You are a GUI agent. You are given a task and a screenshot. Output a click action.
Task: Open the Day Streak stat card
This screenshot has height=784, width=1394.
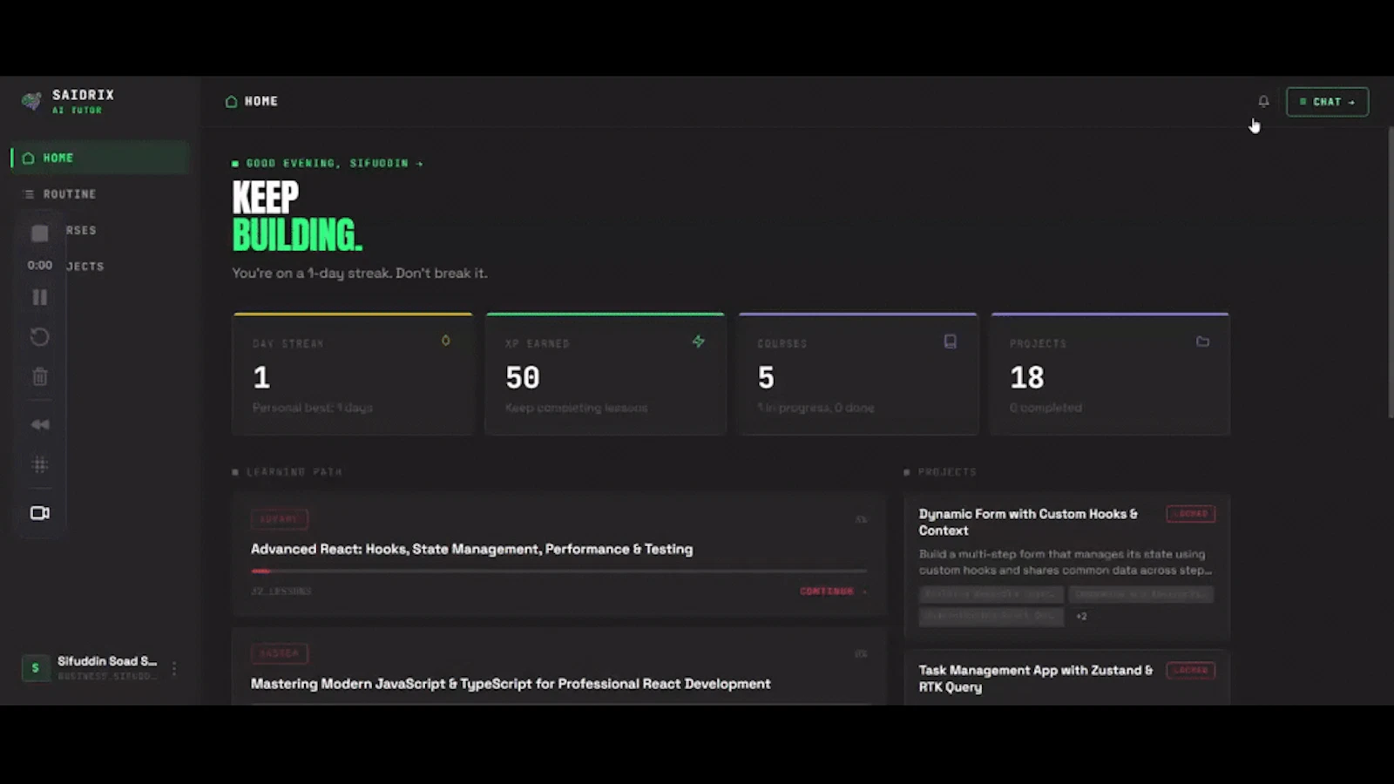(353, 374)
